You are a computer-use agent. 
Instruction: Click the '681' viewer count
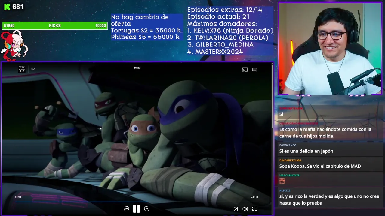click(18, 7)
